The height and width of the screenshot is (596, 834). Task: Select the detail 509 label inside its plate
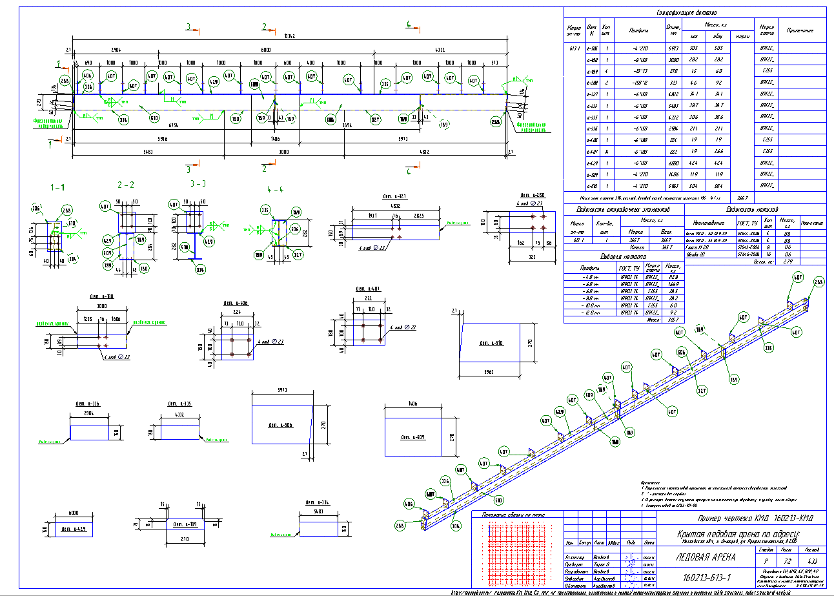(x=414, y=437)
